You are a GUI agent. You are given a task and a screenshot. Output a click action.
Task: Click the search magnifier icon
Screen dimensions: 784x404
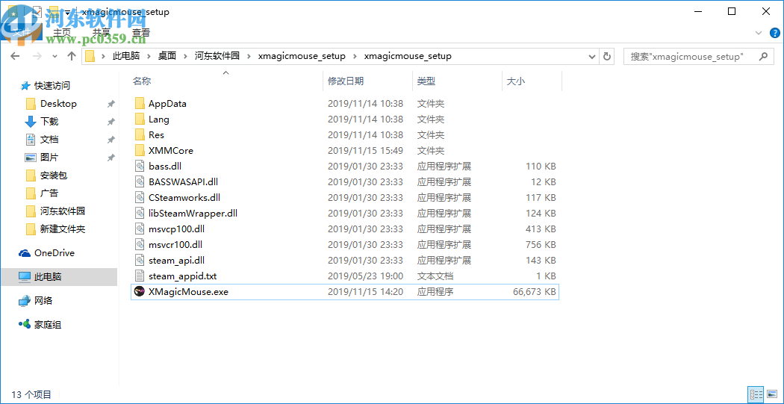pos(763,56)
